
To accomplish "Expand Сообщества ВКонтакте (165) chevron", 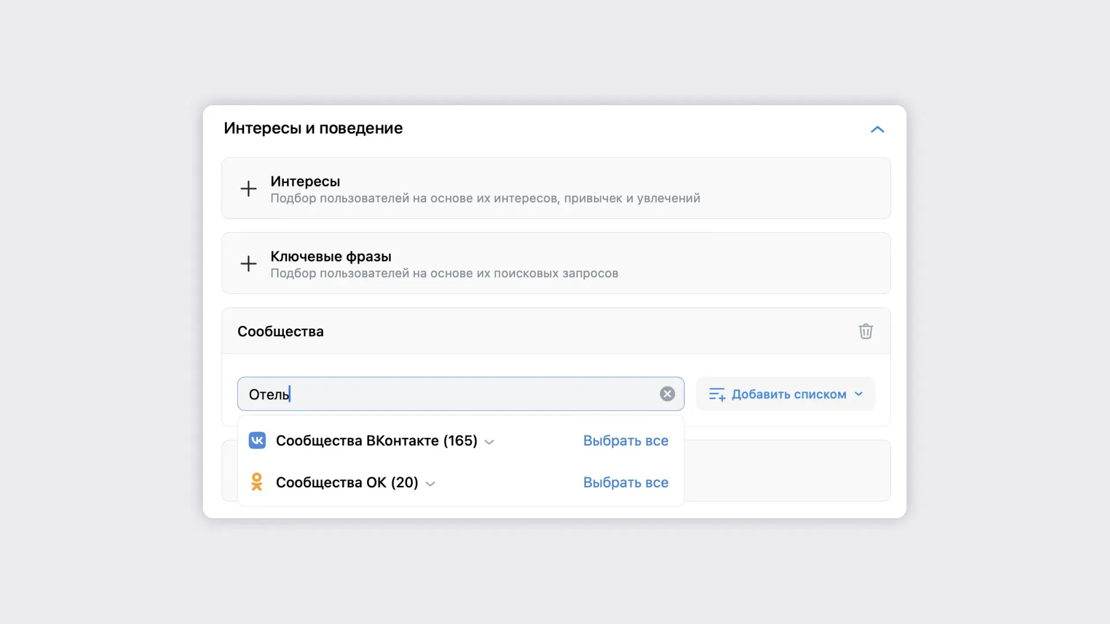I will click(489, 442).
